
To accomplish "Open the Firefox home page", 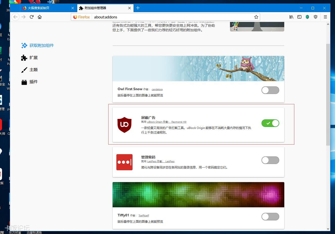I will (40, 17).
